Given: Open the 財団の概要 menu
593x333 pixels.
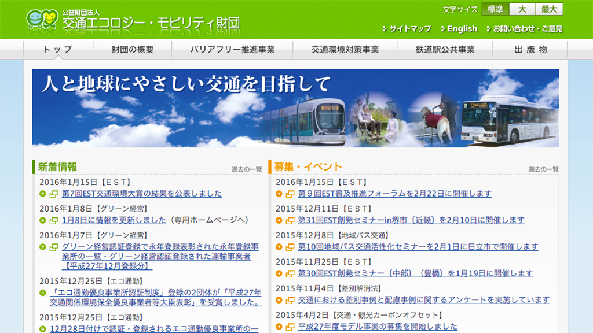Looking at the screenshot, I should tap(133, 49).
